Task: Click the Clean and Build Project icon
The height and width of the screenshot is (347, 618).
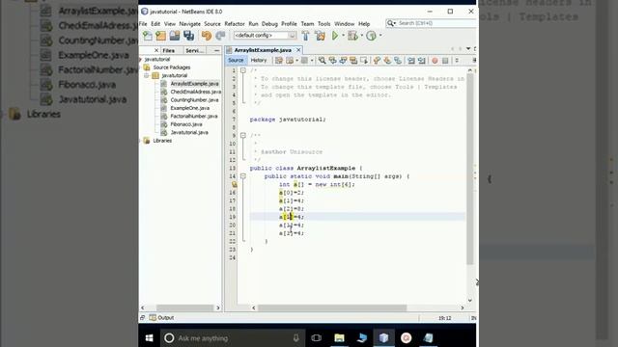Action: [x=320, y=36]
